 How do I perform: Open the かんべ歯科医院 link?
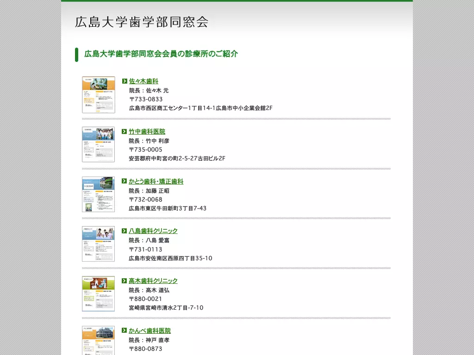tap(150, 331)
